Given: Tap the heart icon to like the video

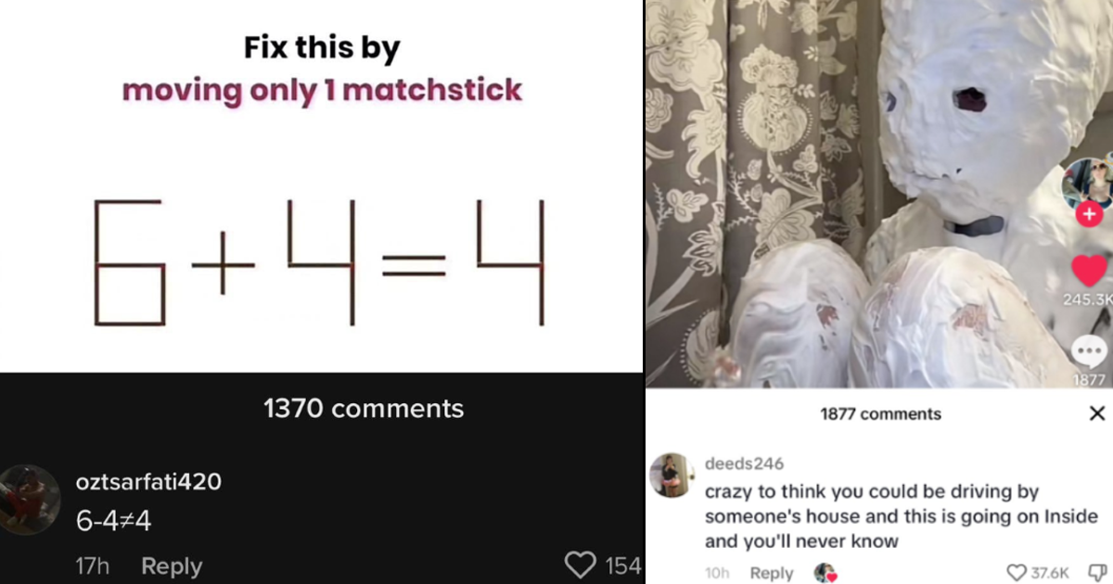Looking at the screenshot, I should (x=1088, y=272).
